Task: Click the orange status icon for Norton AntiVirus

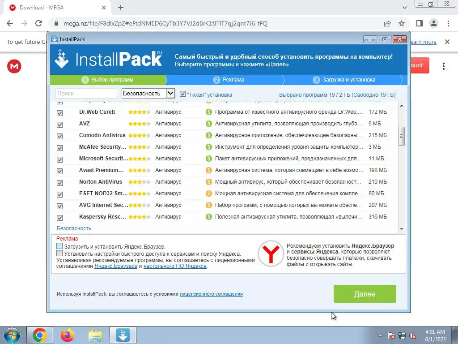Action: pyautogui.click(x=208, y=182)
